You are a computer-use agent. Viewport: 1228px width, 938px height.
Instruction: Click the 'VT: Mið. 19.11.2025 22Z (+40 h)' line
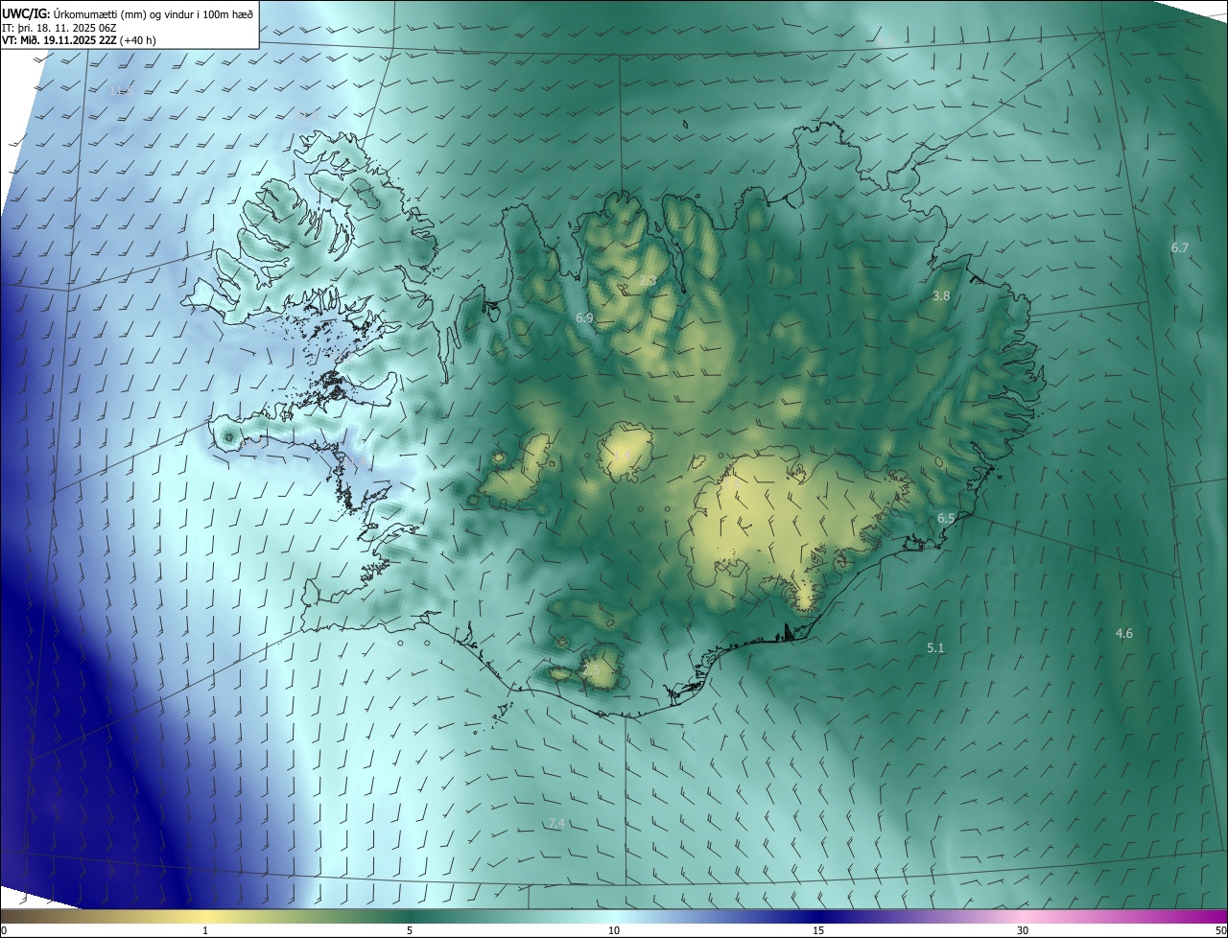77,40
